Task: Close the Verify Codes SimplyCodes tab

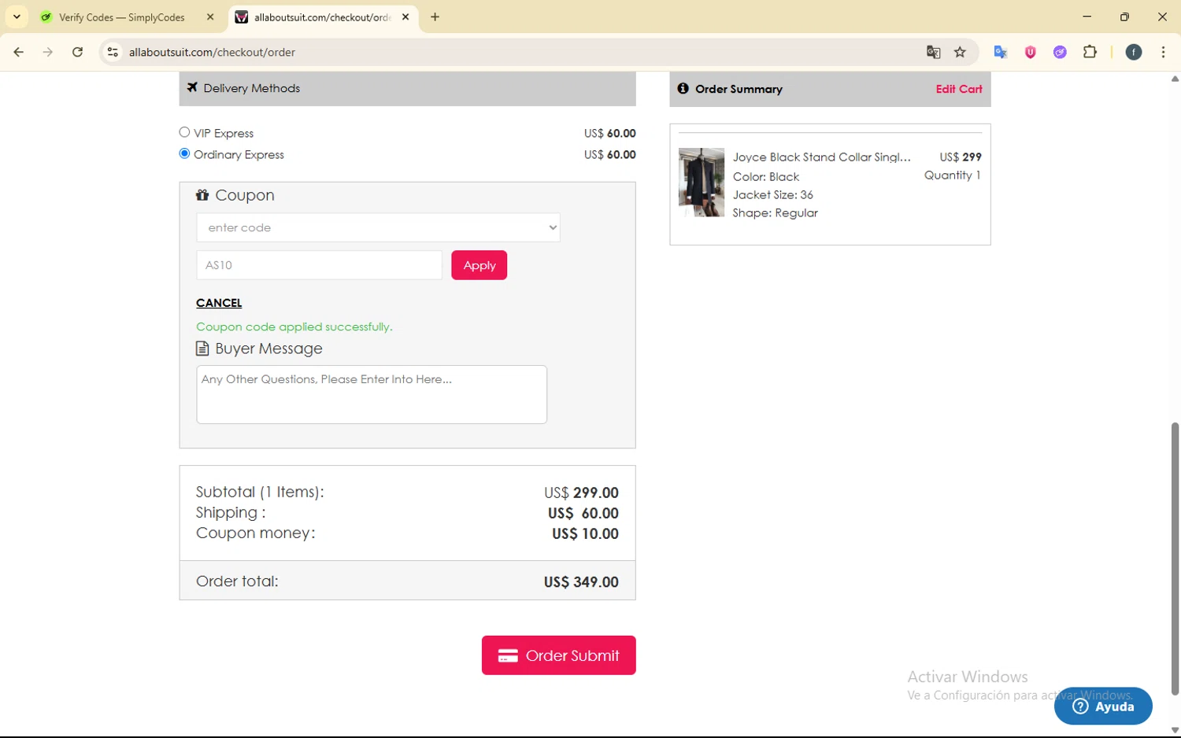Action: point(210,17)
